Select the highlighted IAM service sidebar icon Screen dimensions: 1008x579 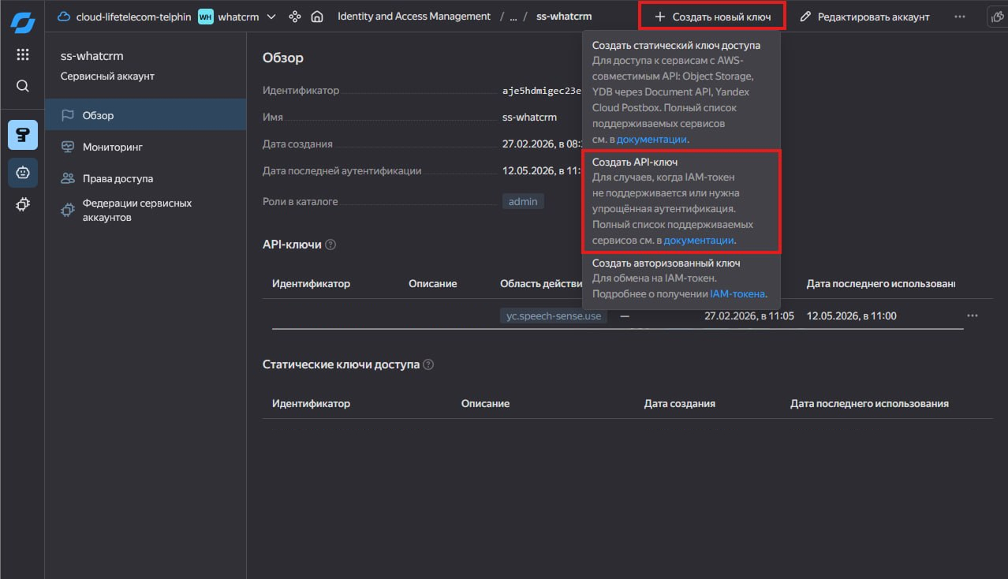click(x=22, y=135)
